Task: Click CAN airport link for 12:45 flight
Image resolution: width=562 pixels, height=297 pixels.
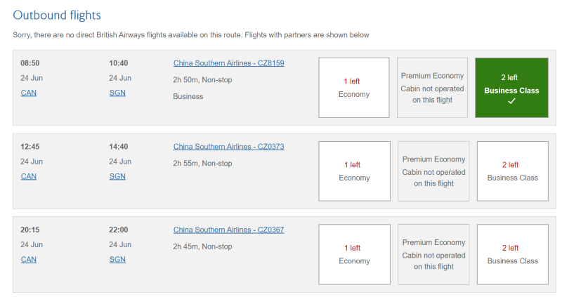Action: coord(29,176)
